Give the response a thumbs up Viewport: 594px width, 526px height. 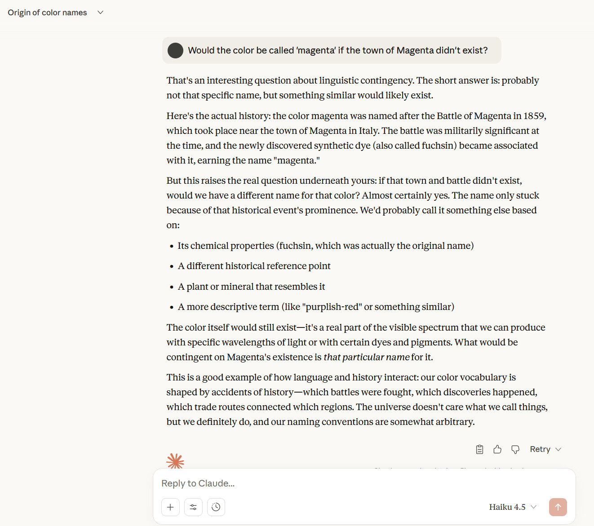click(497, 449)
